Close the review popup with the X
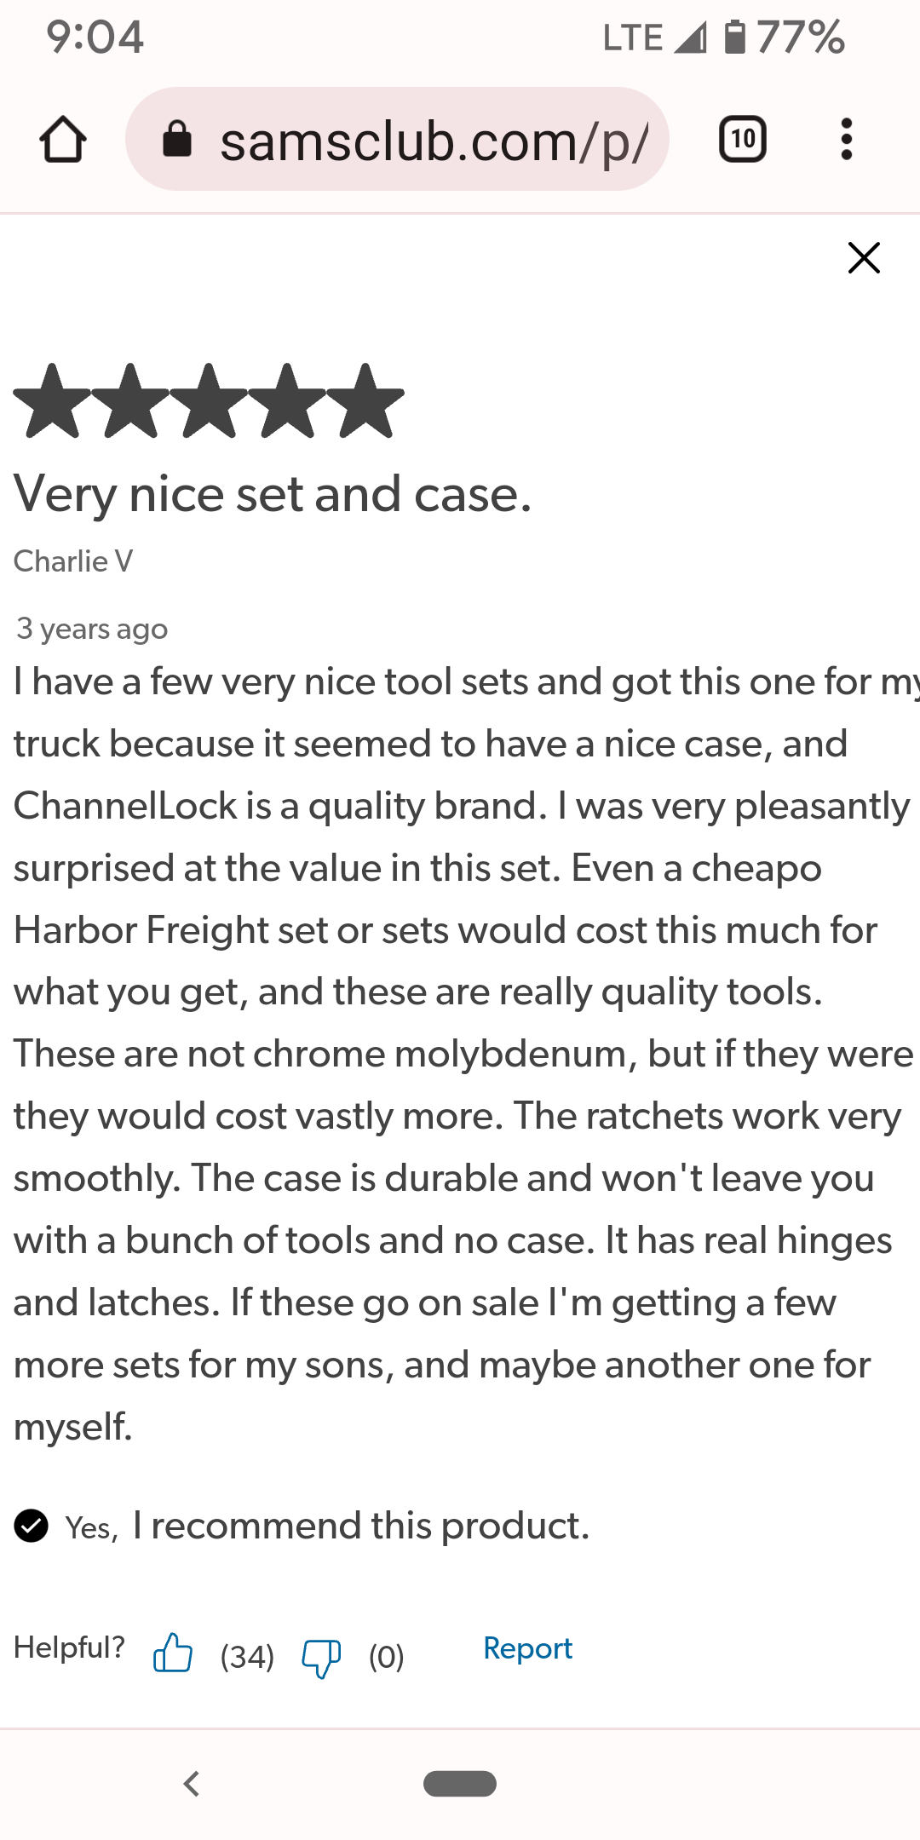The width and height of the screenshot is (920, 1840). [864, 257]
